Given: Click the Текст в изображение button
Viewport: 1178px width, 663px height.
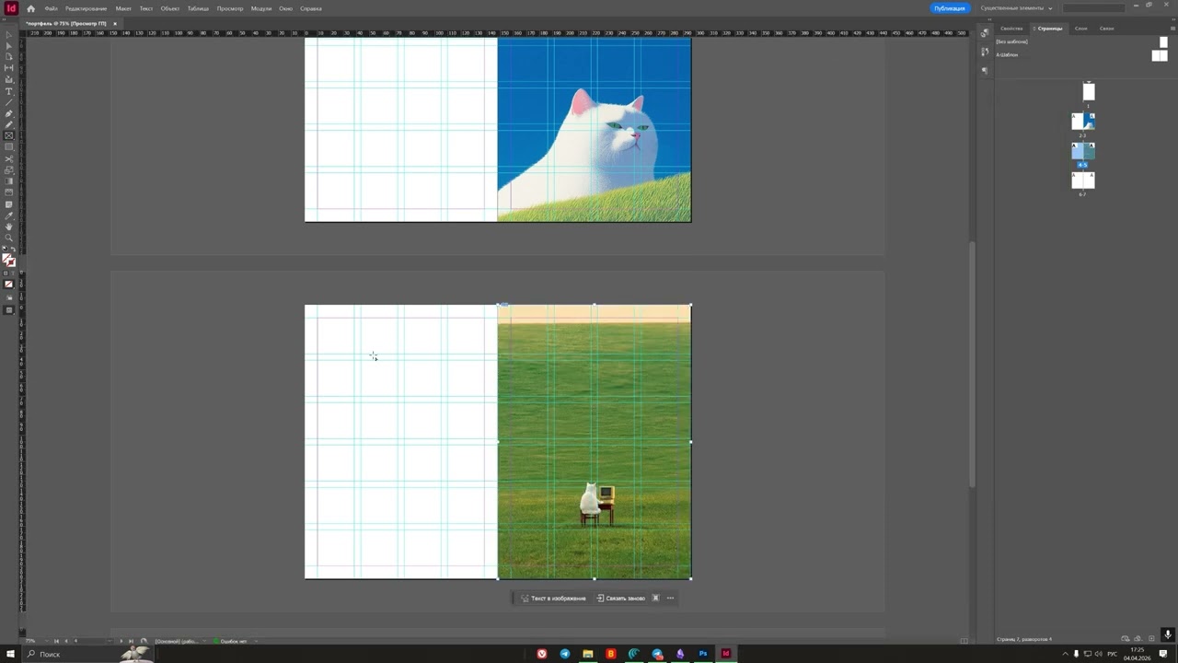Looking at the screenshot, I should [553, 598].
